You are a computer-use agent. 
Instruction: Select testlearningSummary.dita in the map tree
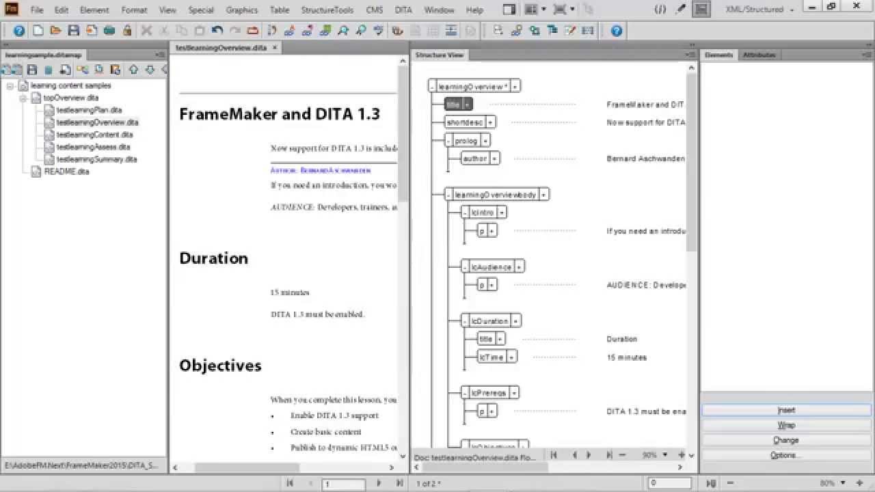click(x=96, y=159)
